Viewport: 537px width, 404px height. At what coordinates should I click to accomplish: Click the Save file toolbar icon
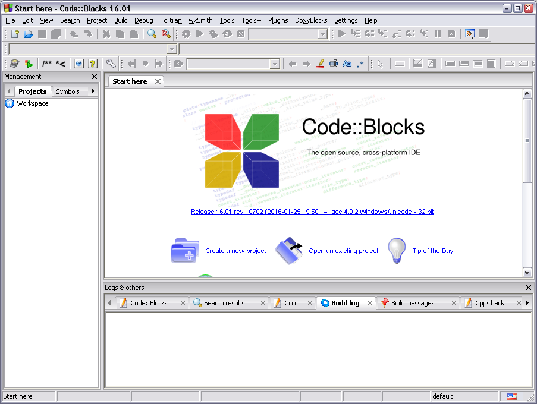[42, 34]
